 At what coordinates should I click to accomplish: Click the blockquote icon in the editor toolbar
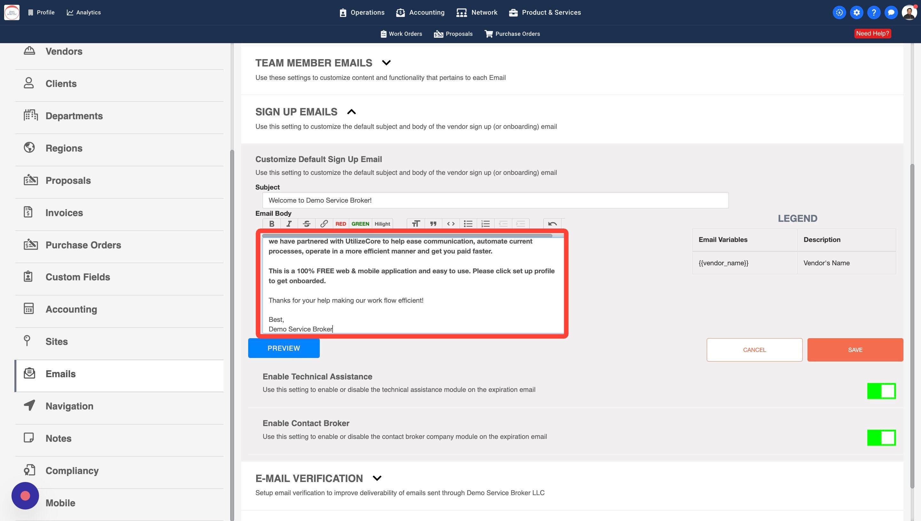pos(433,224)
